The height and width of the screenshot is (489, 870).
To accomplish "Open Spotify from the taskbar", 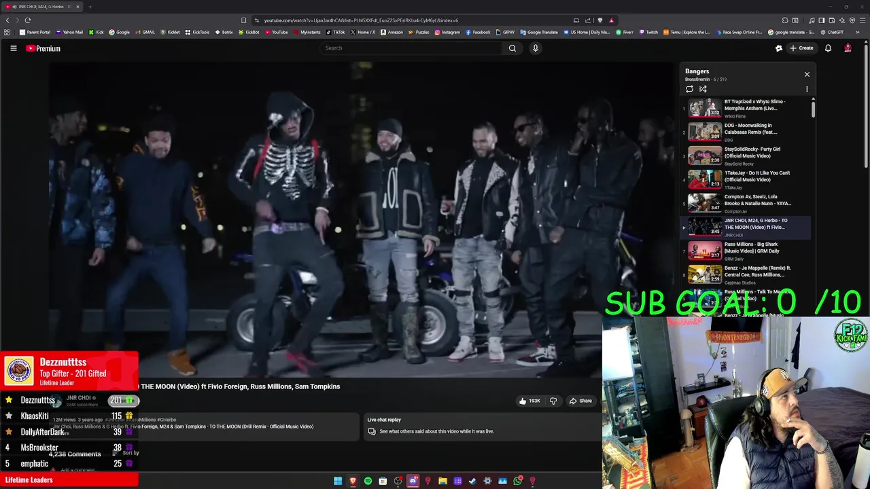I will [x=368, y=481].
